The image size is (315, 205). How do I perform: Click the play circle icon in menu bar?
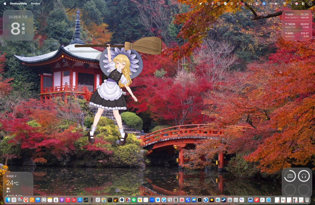click(x=244, y=4)
